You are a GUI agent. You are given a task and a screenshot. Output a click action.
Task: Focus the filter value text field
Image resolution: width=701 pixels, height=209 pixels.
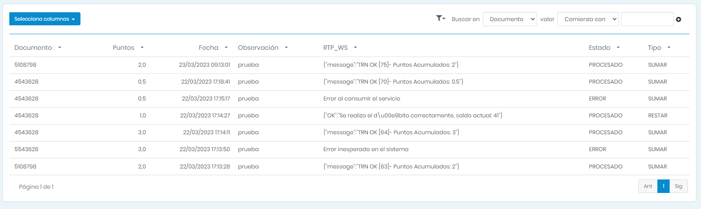(x=647, y=19)
